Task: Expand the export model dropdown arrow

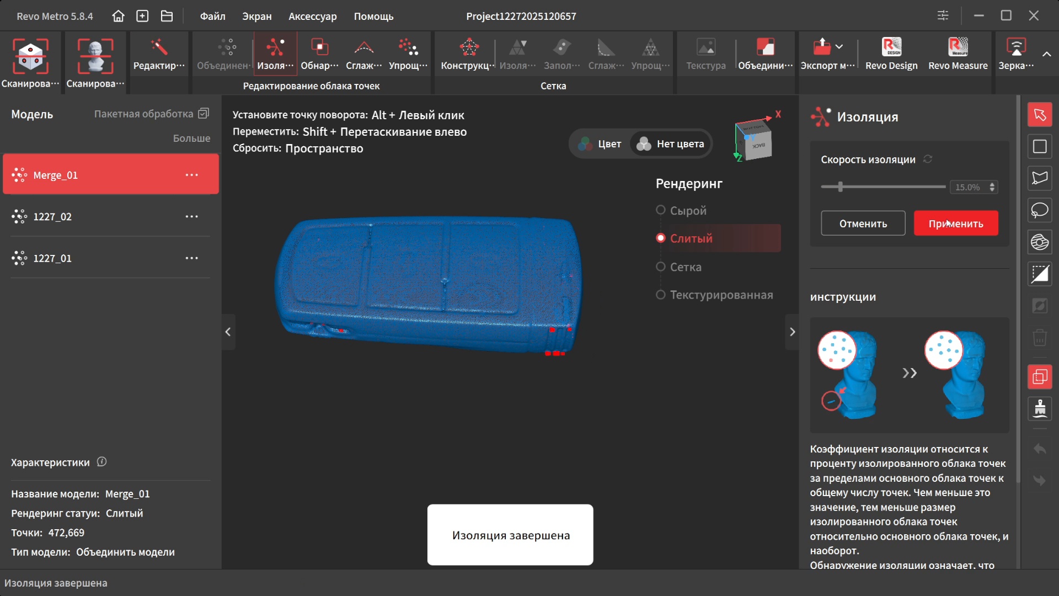Action: click(x=839, y=47)
